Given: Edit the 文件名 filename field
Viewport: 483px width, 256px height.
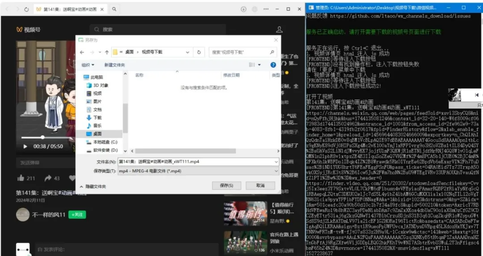Looking at the screenshot, I should 196,162.
